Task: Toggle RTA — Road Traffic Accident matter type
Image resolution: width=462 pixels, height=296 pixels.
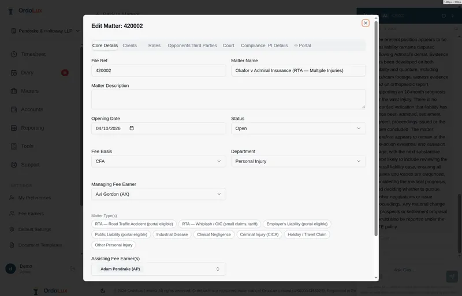Action: [134, 224]
